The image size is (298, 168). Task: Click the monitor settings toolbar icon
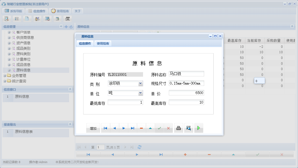tap(47, 19)
